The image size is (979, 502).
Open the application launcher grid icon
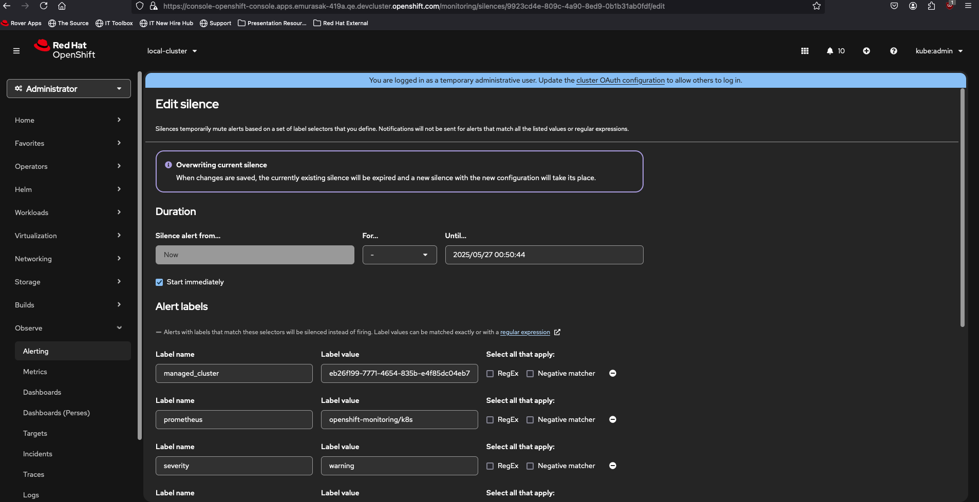(x=804, y=51)
